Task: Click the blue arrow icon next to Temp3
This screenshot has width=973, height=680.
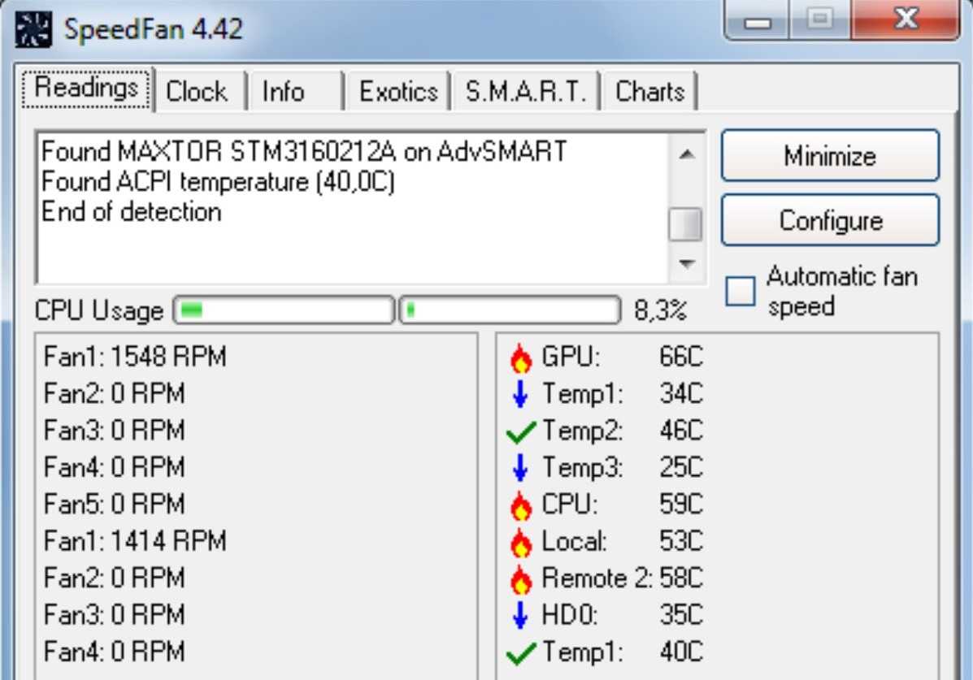Action: [x=520, y=468]
